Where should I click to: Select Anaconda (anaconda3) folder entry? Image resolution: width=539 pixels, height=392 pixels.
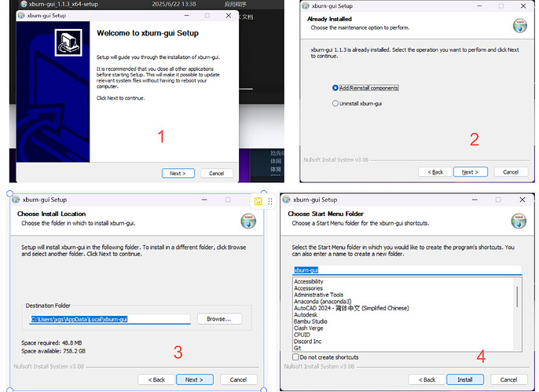click(322, 302)
